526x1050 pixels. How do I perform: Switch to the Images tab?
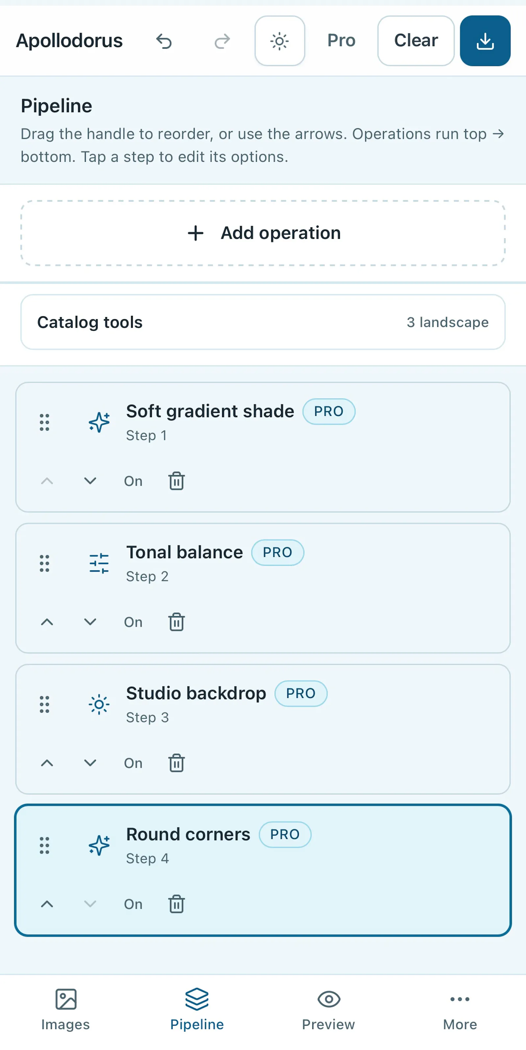pyautogui.click(x=66, y=1009)
